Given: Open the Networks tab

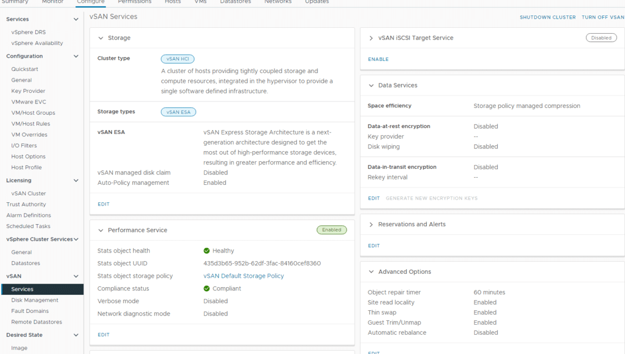Looking at the screenshot, I should click(278, 2).
